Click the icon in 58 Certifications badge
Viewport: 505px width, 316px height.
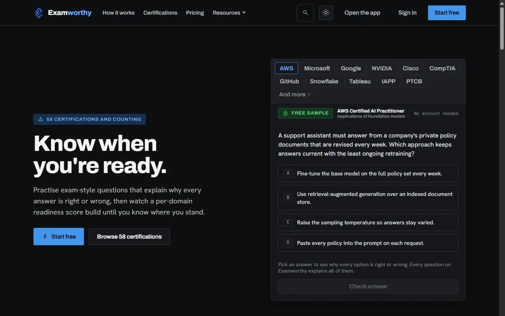41,119
